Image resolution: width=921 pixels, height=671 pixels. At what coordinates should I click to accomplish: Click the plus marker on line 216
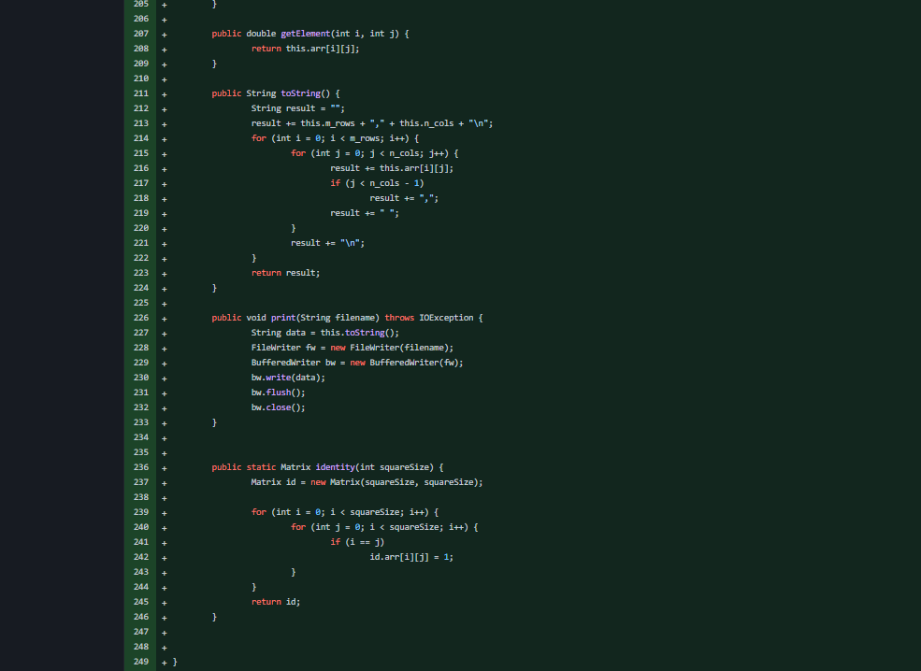pyautogui.click(x=164, y=168)
